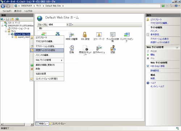
Task: Click the save disk icon in connections toolbar
Action: [8, 19]
